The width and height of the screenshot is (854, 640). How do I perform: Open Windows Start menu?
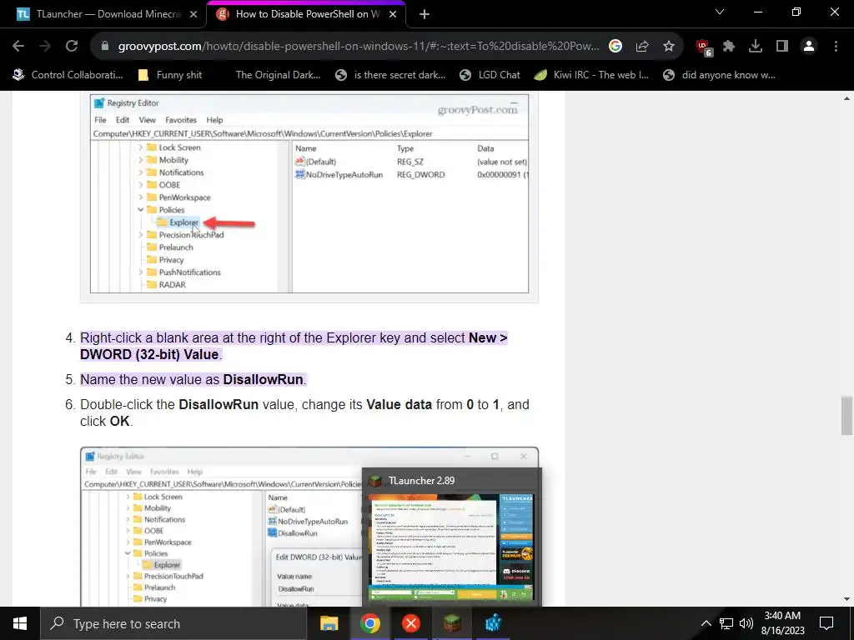coord(20,623)
